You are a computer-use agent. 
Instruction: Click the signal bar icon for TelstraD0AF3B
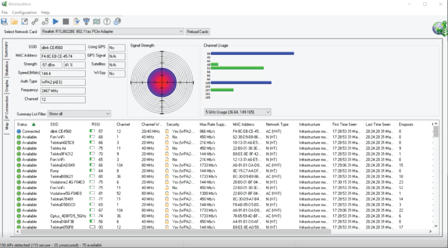(92, 222)
